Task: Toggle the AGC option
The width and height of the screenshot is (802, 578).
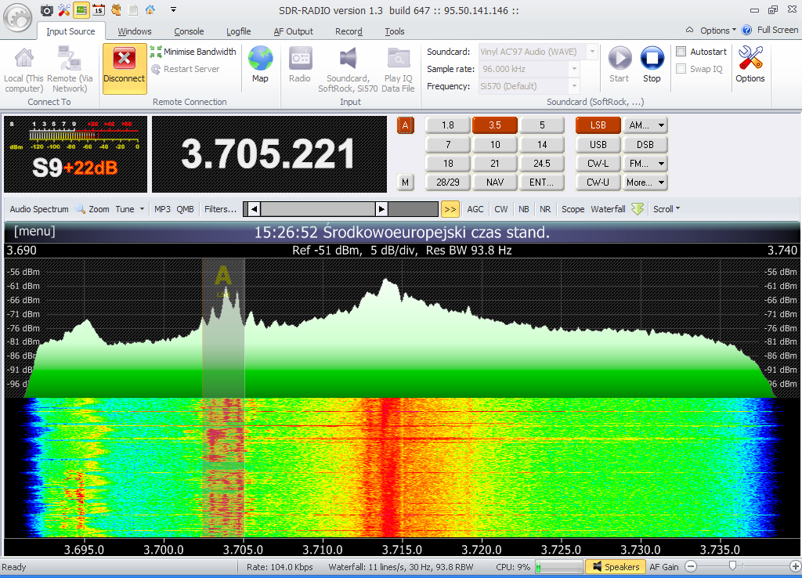Action: (475, 209)
